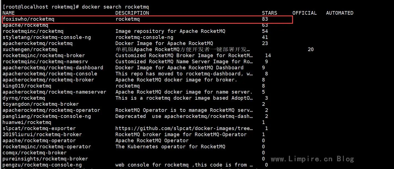Select the foxiswho/rocketmq image name
394x169 pixels.
click(28, 19)
